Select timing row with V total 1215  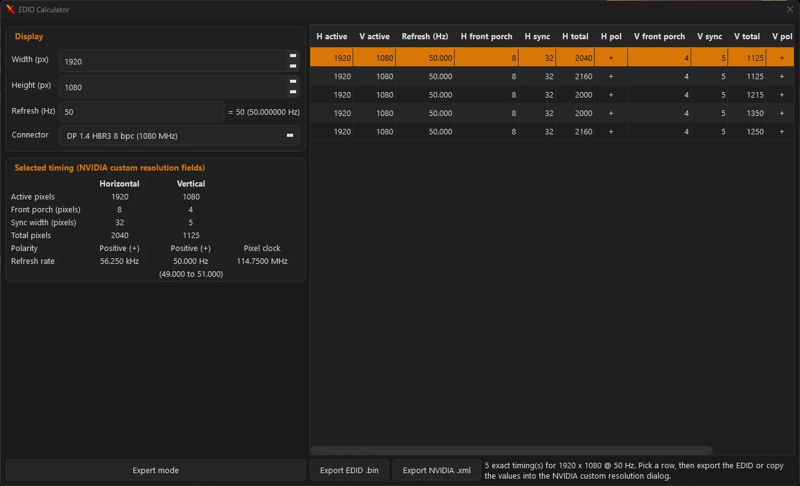tap(552, 94)
